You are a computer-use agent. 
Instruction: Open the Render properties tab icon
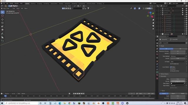[157, 43]
